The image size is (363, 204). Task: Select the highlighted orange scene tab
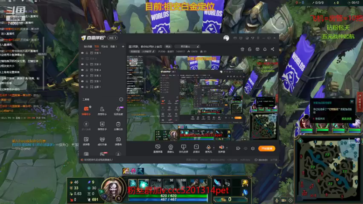coord(97,47)
